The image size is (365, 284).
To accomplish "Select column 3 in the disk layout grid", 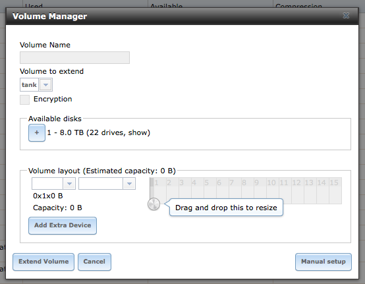I will (185, 191).
